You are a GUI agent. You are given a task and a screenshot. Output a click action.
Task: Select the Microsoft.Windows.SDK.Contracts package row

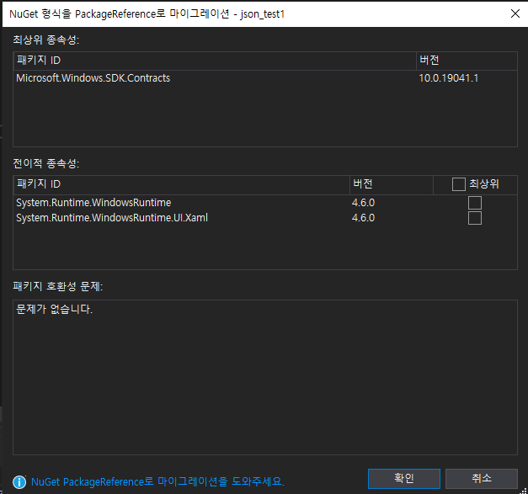click(x=265, y=78)
